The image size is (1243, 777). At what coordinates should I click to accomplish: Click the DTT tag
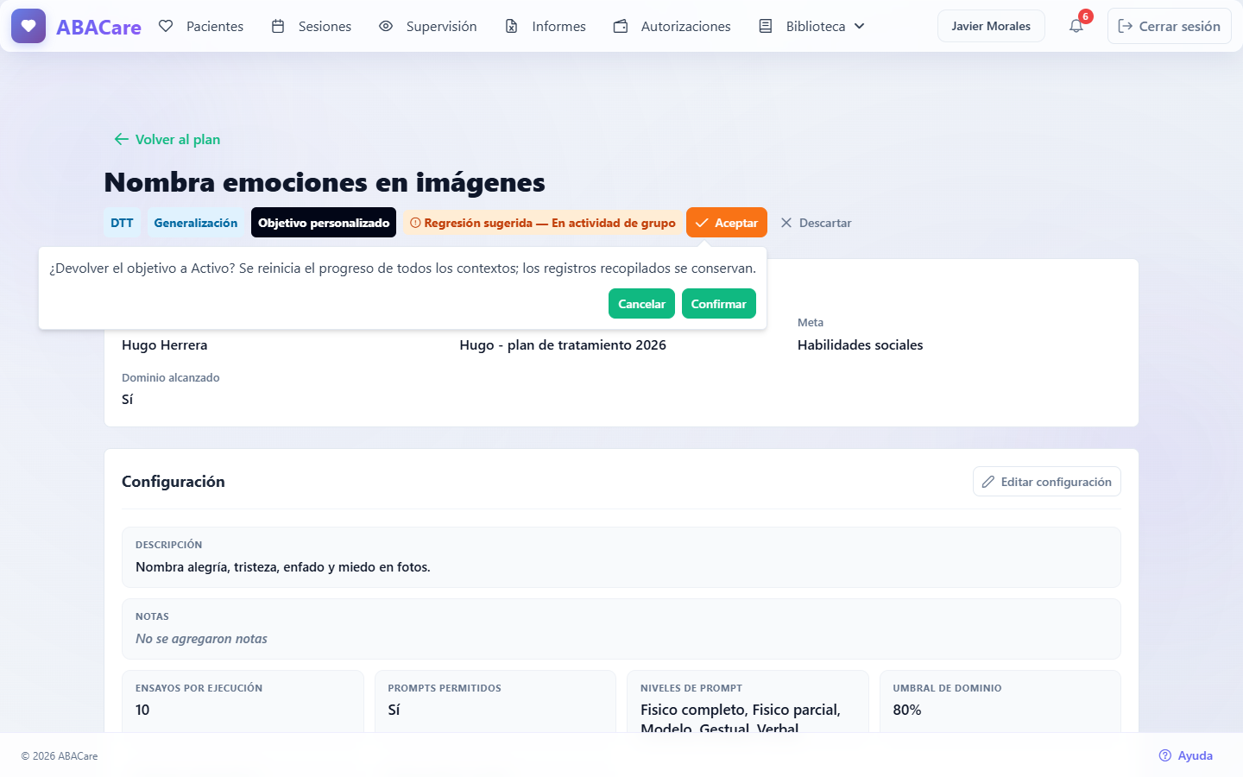[122, 223]
